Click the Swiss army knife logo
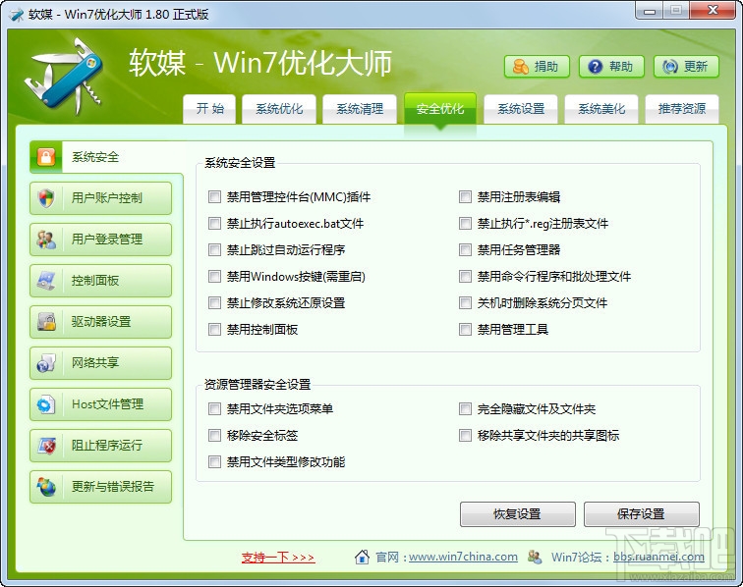Viewport: 743px width, 587px height. pos(64,76)
